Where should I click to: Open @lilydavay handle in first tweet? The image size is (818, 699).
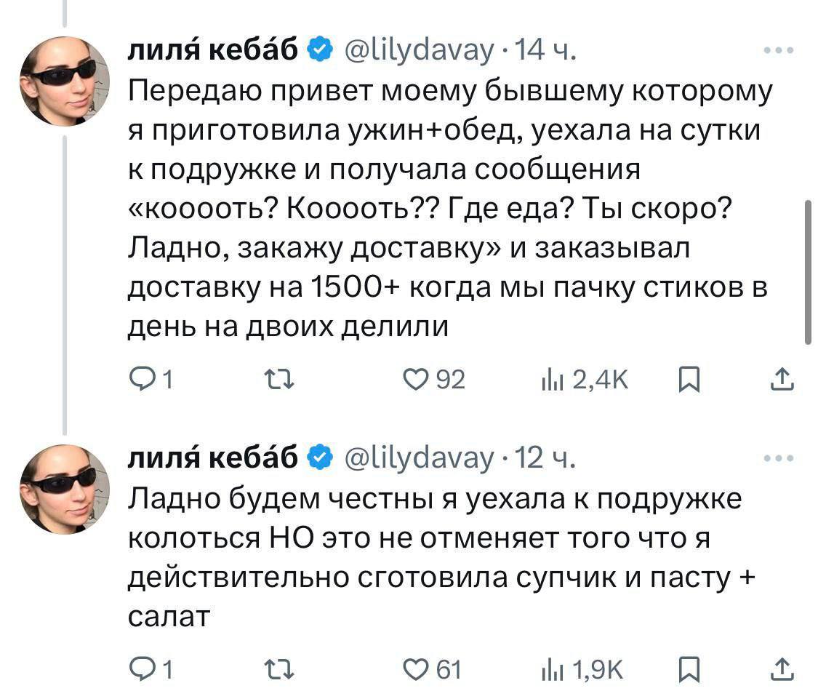[x=419, y=51]
